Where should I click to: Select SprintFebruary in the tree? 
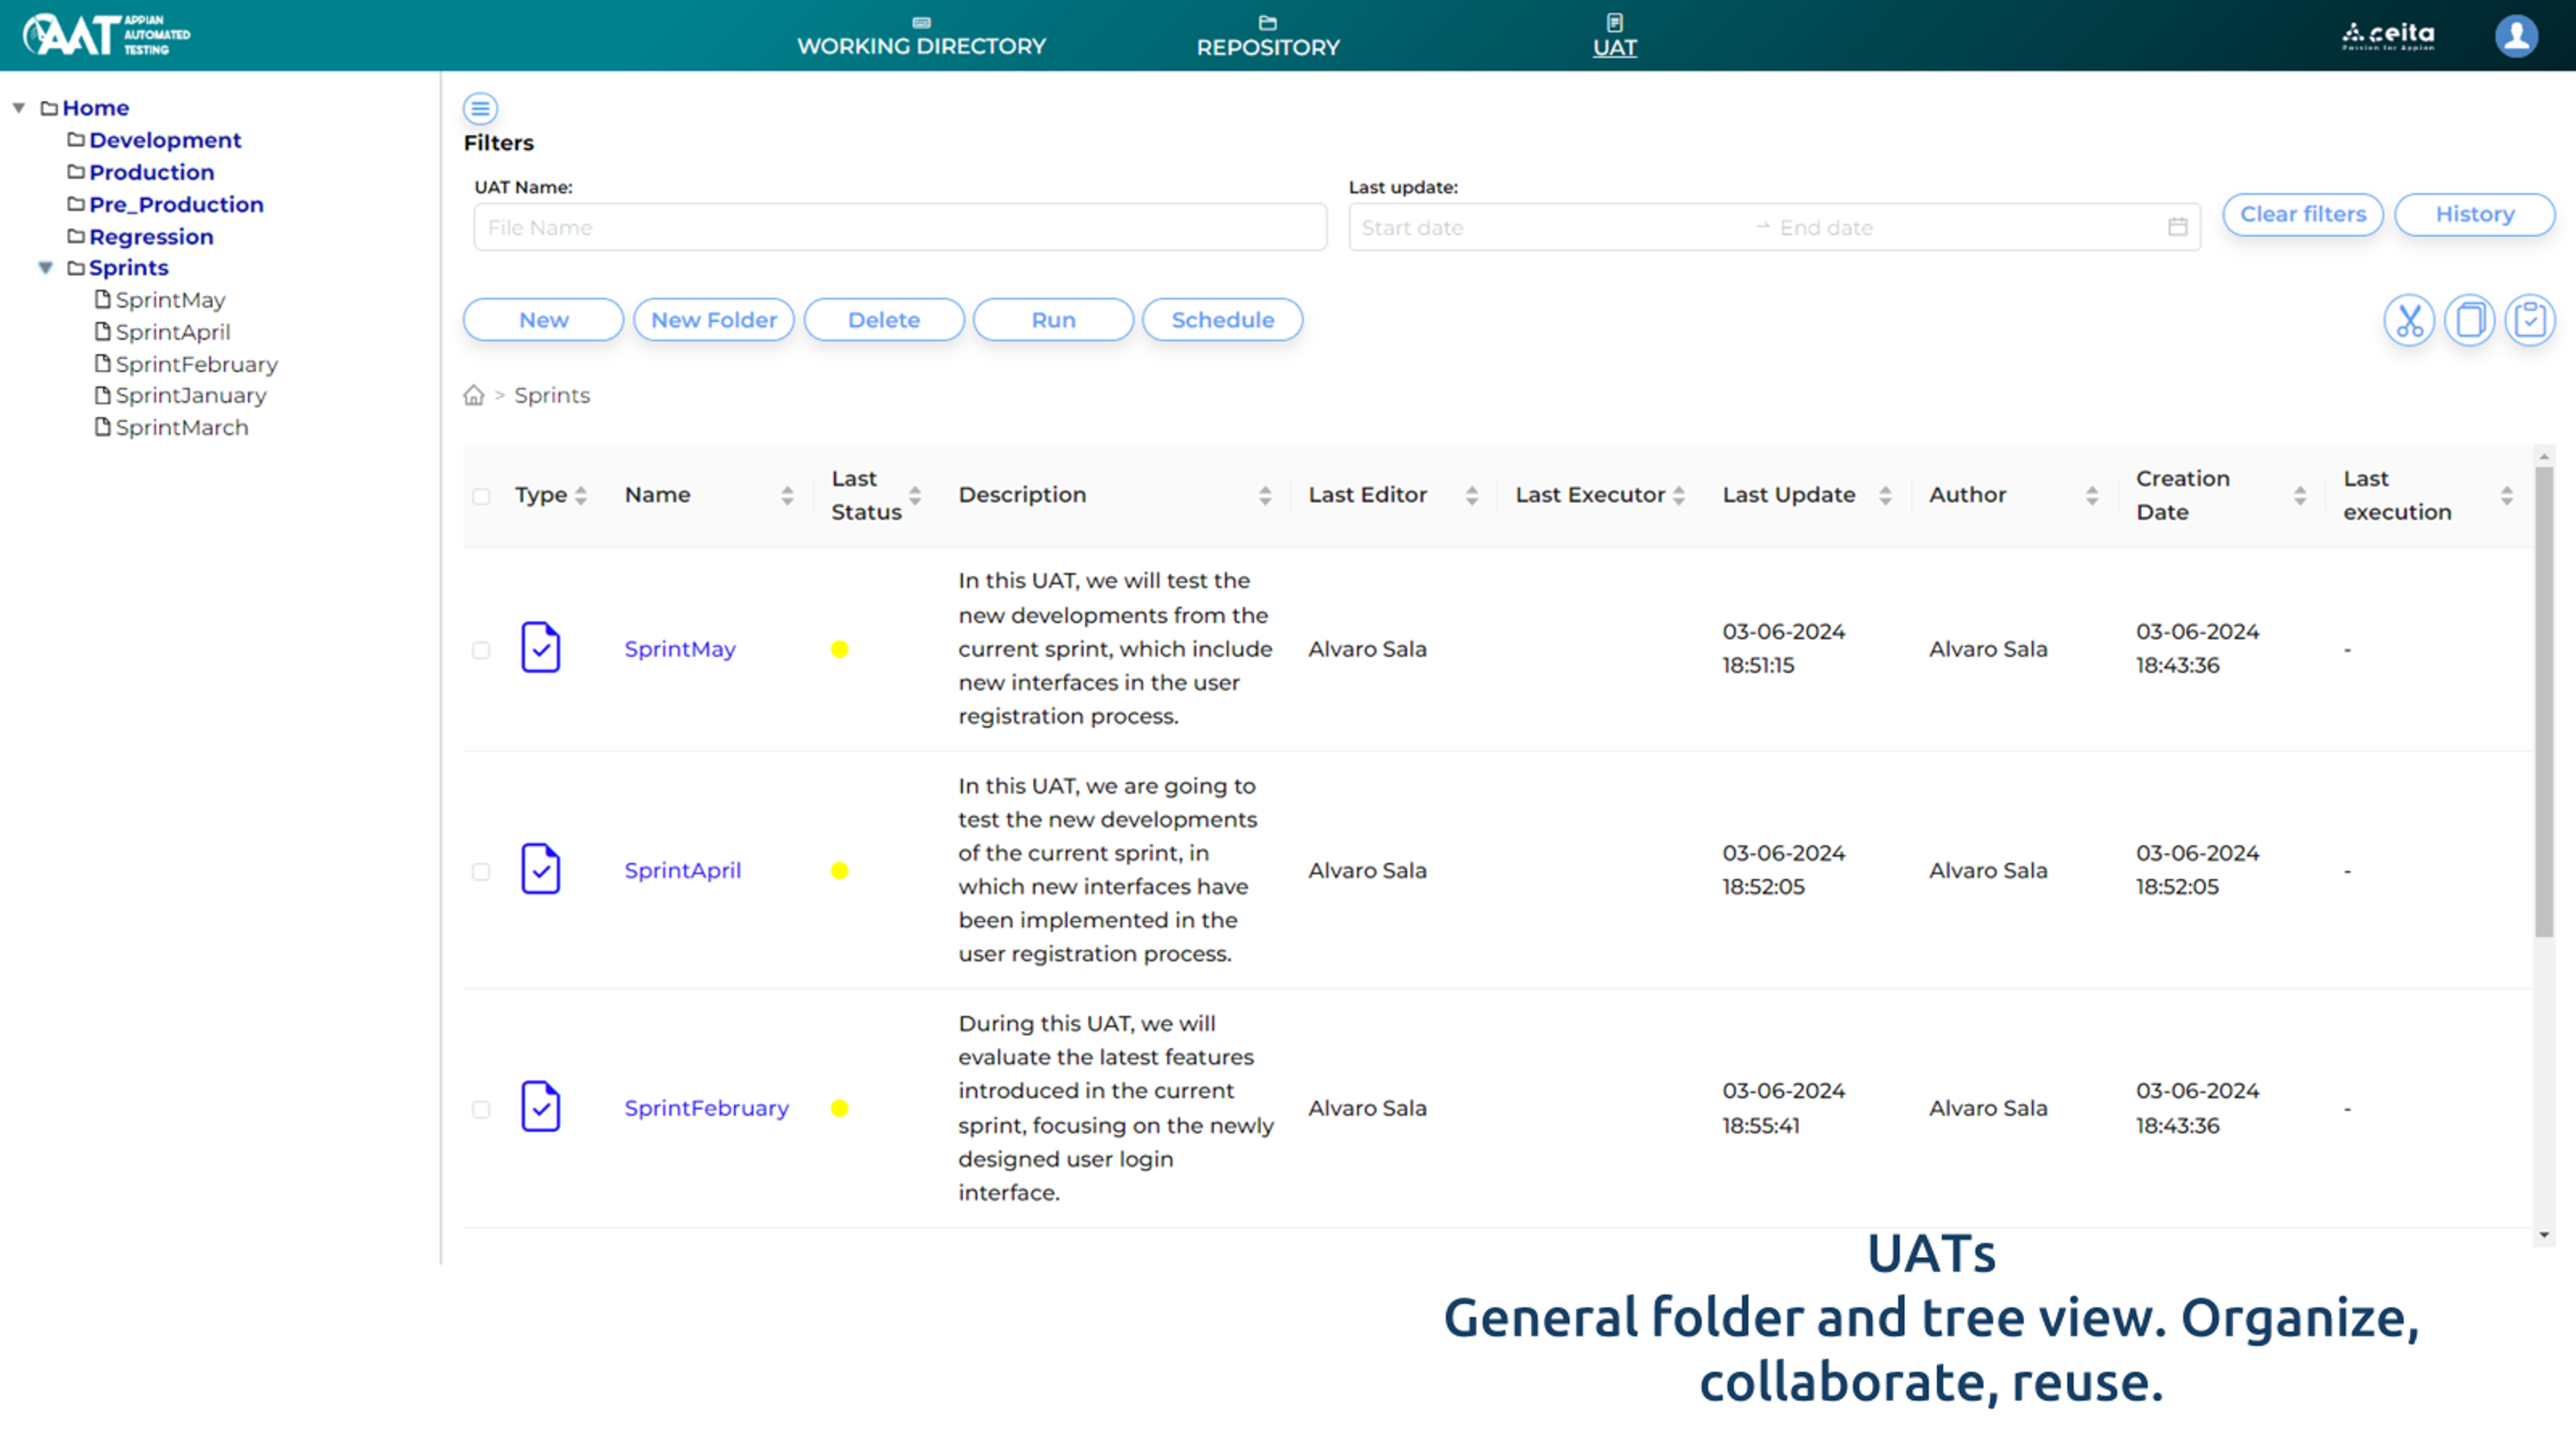point(197,364)
